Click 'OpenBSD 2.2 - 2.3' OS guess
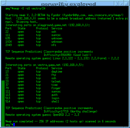Viewport: 130px width, 128px height. [66, 115]
